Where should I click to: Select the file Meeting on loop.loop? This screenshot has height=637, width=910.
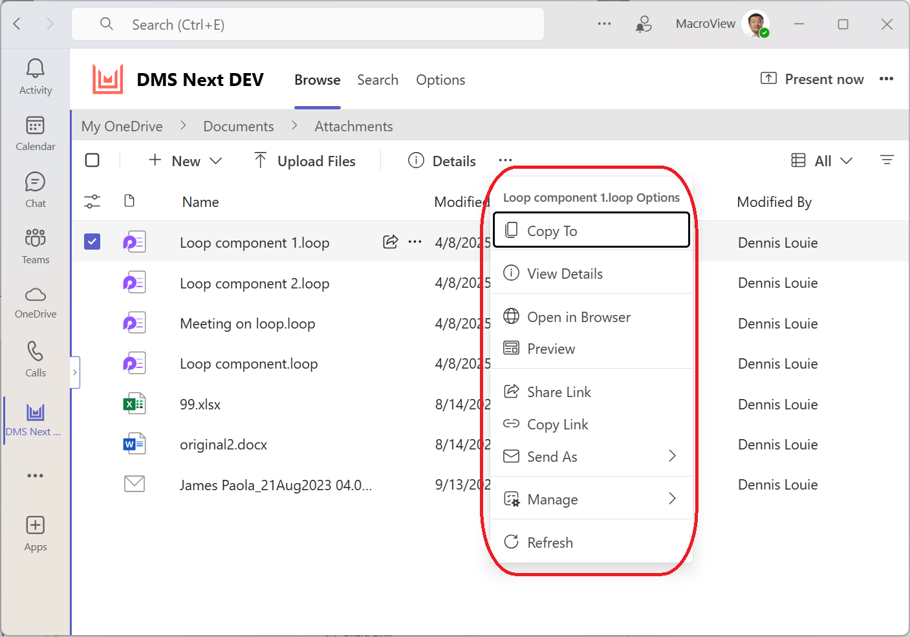(248, 323)
